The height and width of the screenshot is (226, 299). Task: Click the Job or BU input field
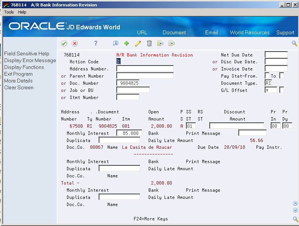coord(133,90)
